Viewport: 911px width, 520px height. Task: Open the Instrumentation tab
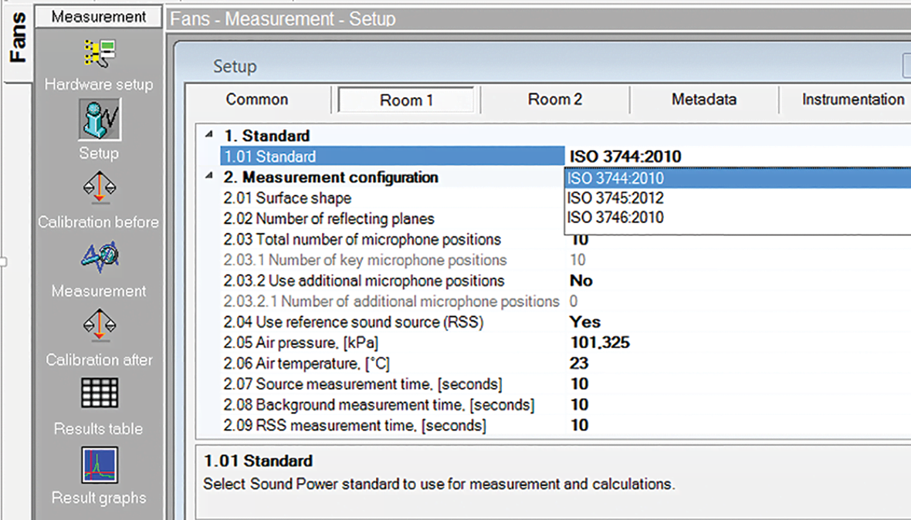tap(852, 100)
